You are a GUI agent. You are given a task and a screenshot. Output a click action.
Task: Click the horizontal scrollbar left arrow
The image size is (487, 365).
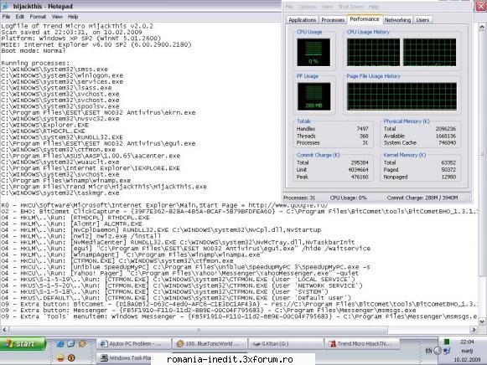pos(4,329)
